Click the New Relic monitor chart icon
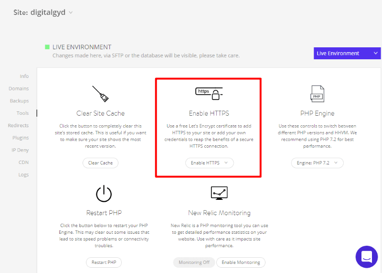This screenshot has height=273, width=382. point(219,193)
